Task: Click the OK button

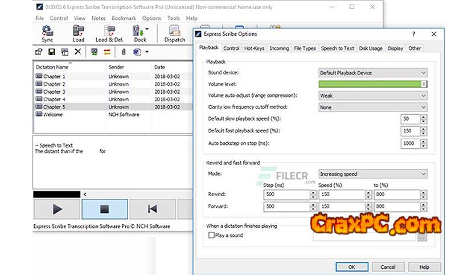Action: click(x=351, y=266)
